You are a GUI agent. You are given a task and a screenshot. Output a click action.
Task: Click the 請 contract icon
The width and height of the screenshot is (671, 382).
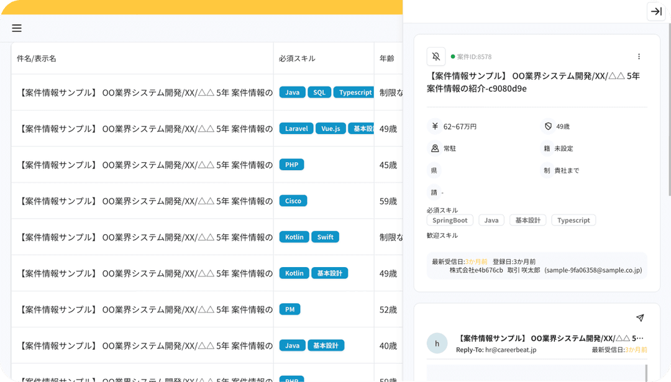click(434, 192)
